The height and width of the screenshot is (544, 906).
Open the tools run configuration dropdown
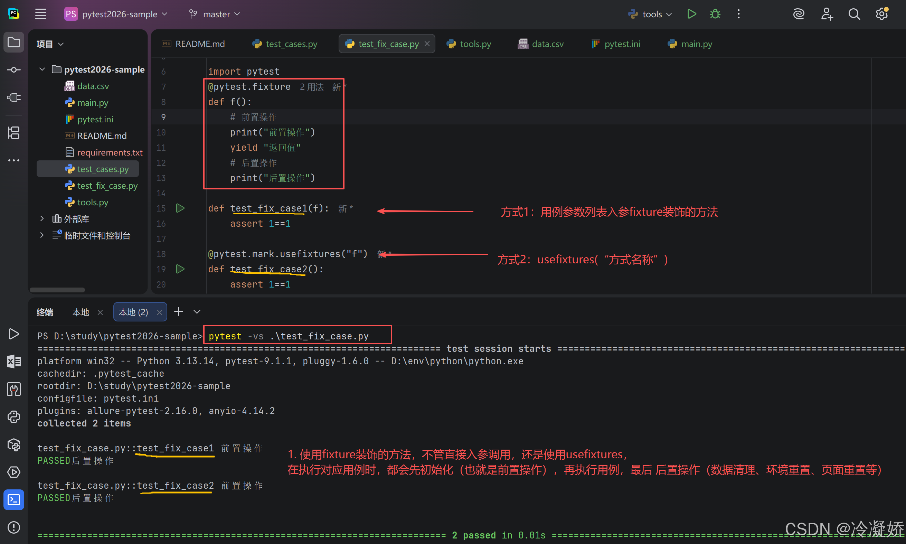[650, 14]
